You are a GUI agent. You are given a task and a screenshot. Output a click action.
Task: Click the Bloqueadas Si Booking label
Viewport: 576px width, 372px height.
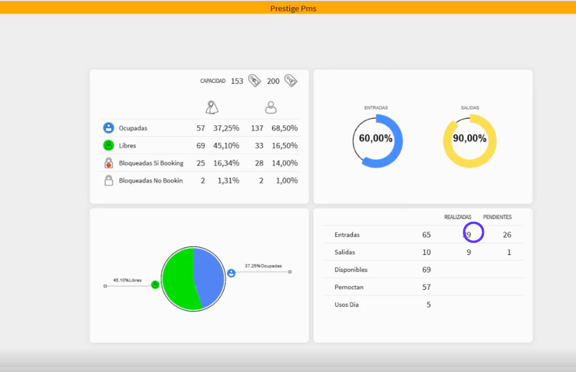pos(151,163)
